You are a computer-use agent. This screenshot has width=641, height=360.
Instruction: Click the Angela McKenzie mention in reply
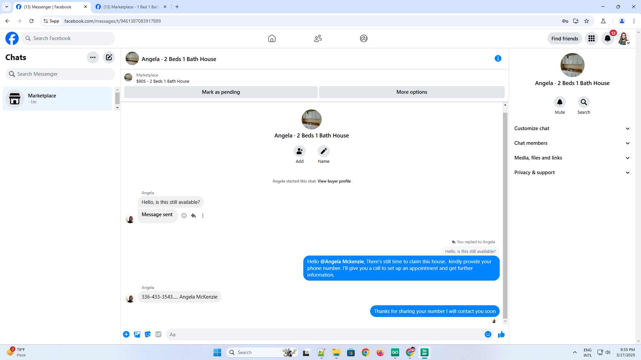(x=342, y=262)
